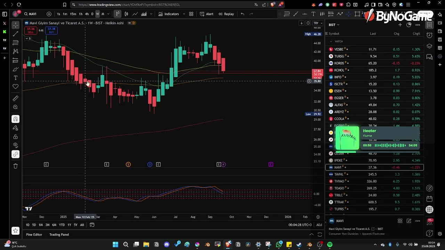Toggle drawing sync link icon
The height and width of the screenshot is (250, 445).
15,154
